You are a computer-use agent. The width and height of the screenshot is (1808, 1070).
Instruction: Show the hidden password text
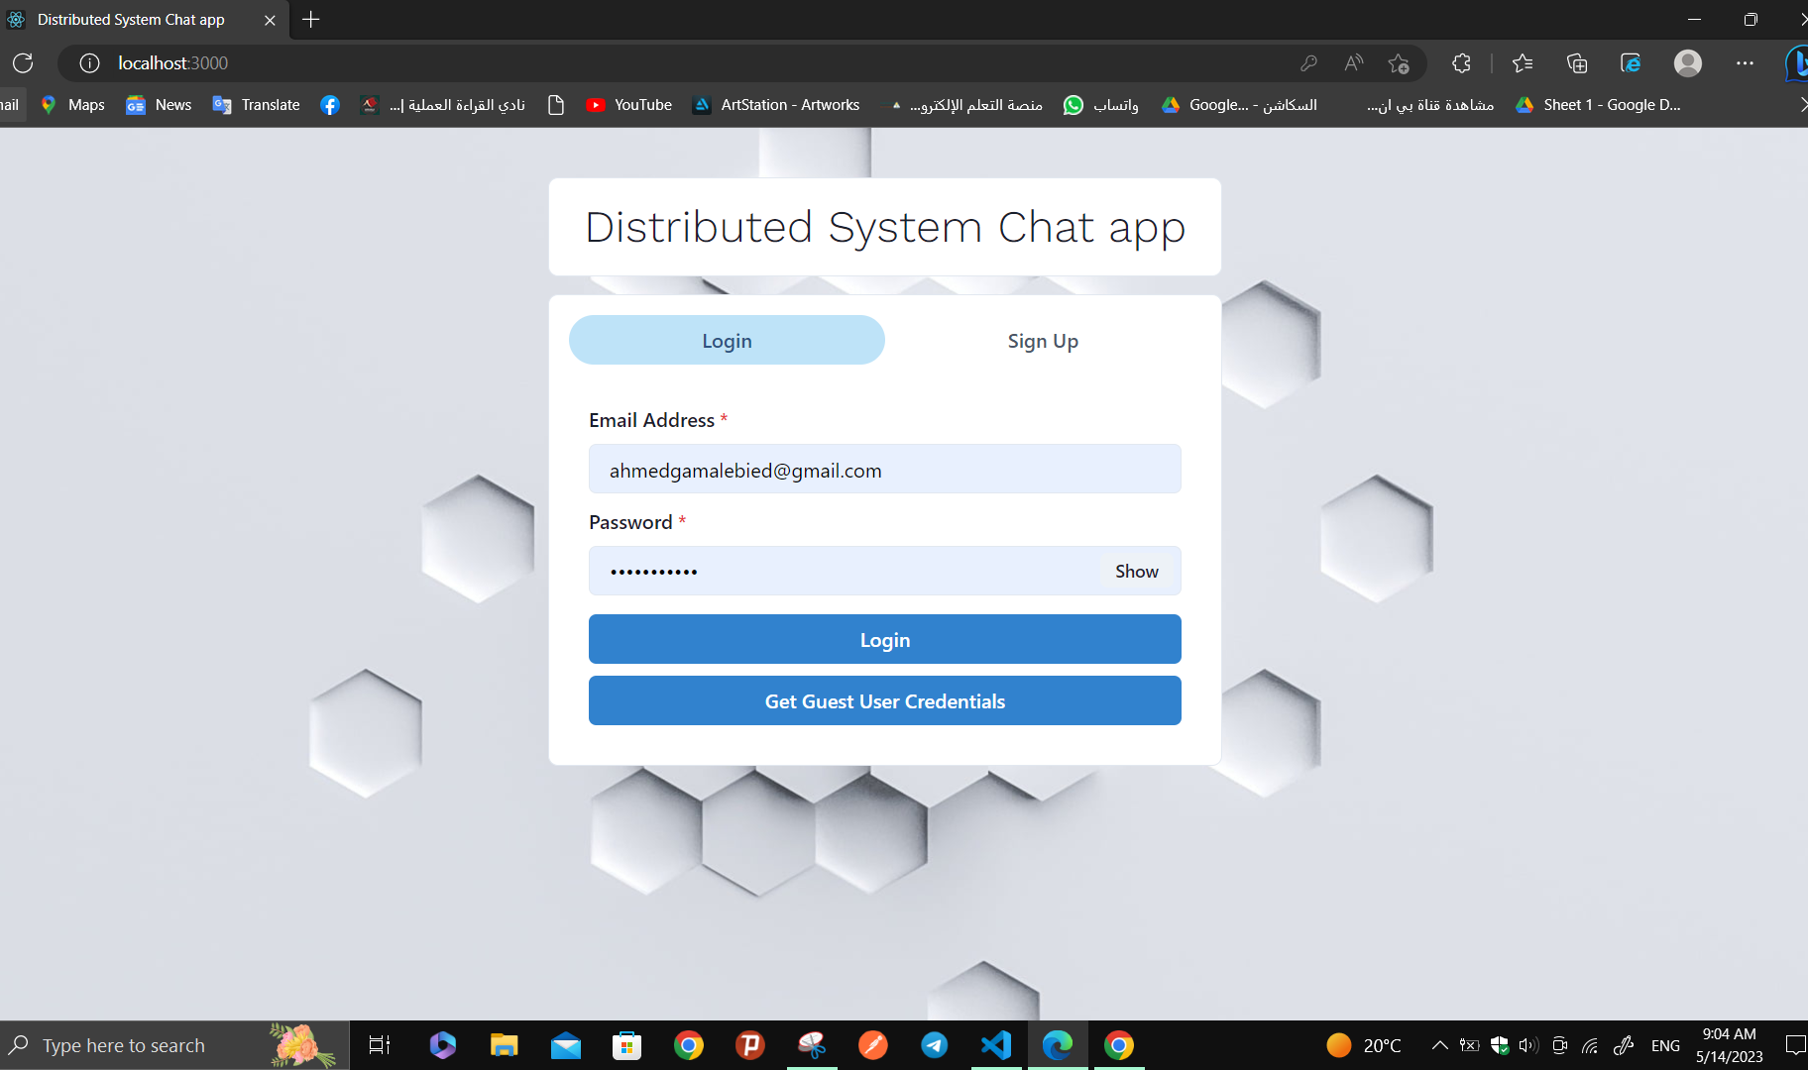(x=1136, y=571)
